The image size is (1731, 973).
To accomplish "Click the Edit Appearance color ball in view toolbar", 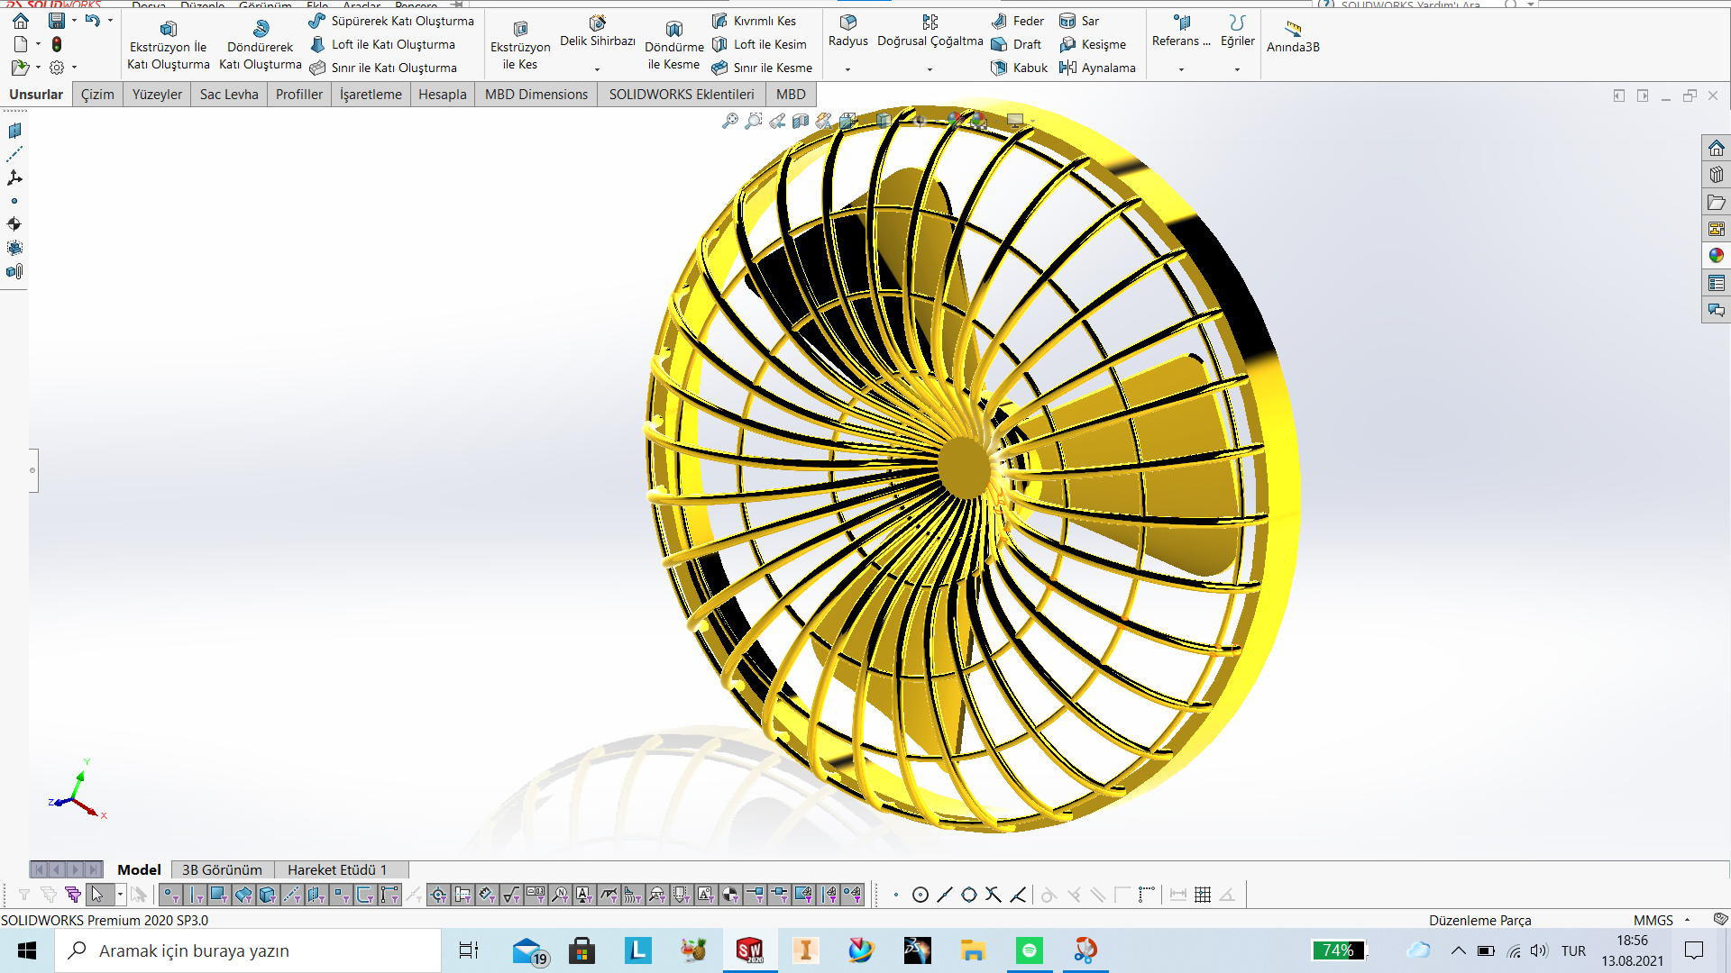I will pyautogui.click(x=956, y=121).
